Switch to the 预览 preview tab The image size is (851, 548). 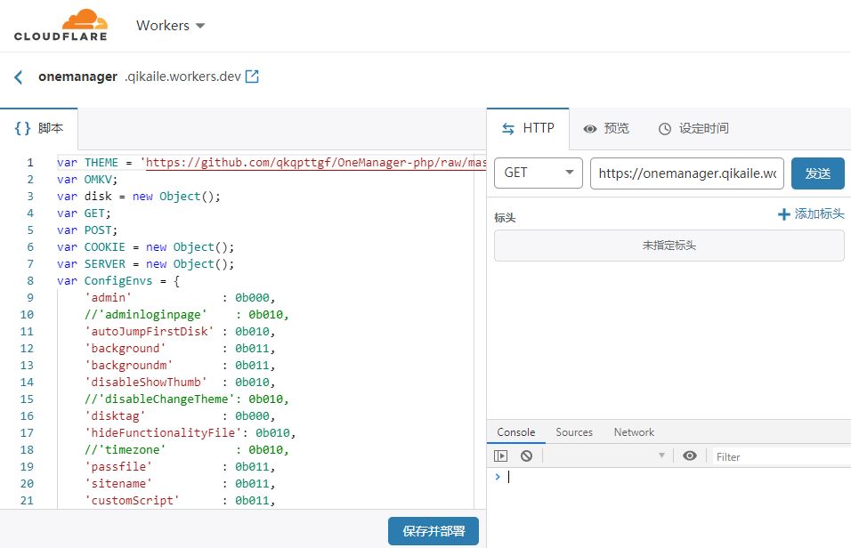606,128
